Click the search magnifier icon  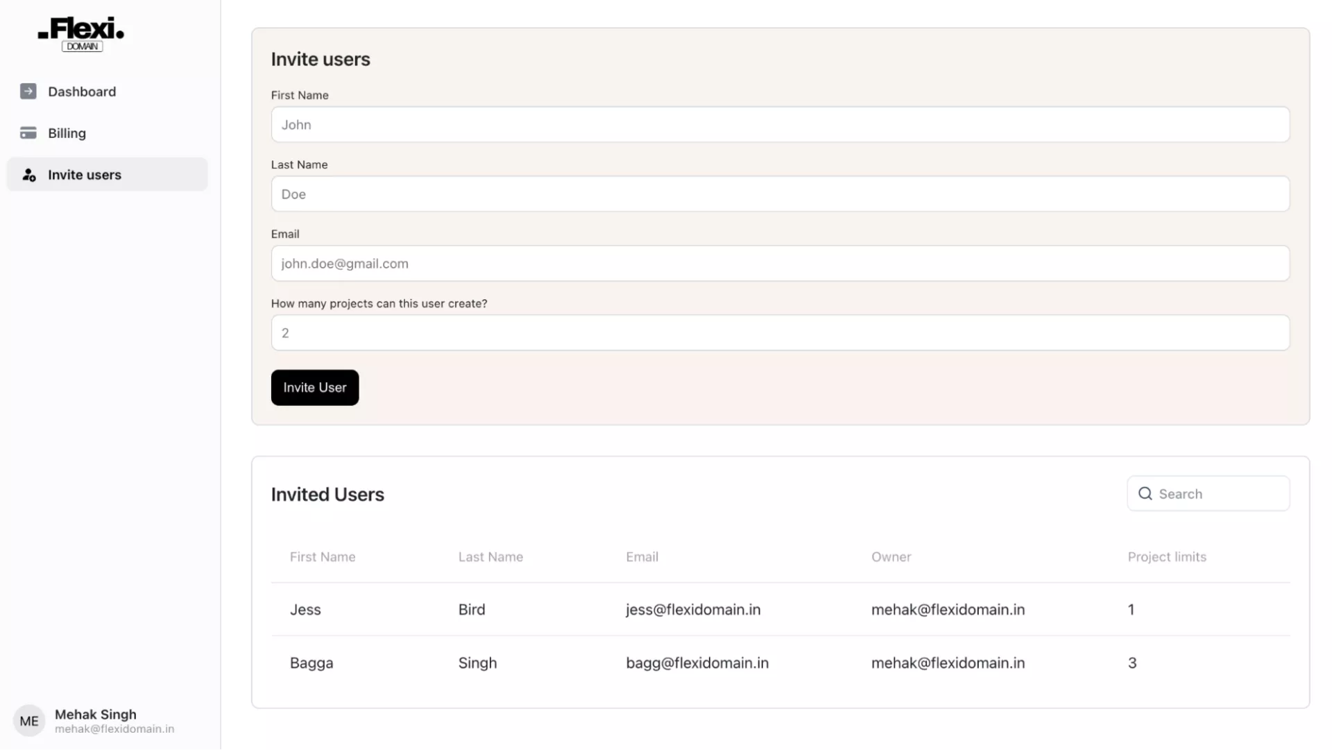tap(1145, 494)
